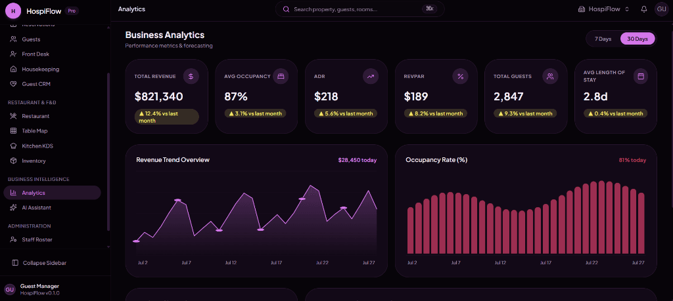The image size is (673, 301).
Task: Click the Restaurant utensils icon
Action: [x=13, y=116]
